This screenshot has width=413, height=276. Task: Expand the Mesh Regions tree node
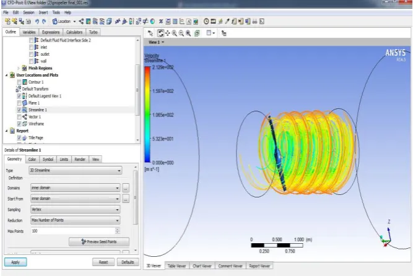pos(19,68)
